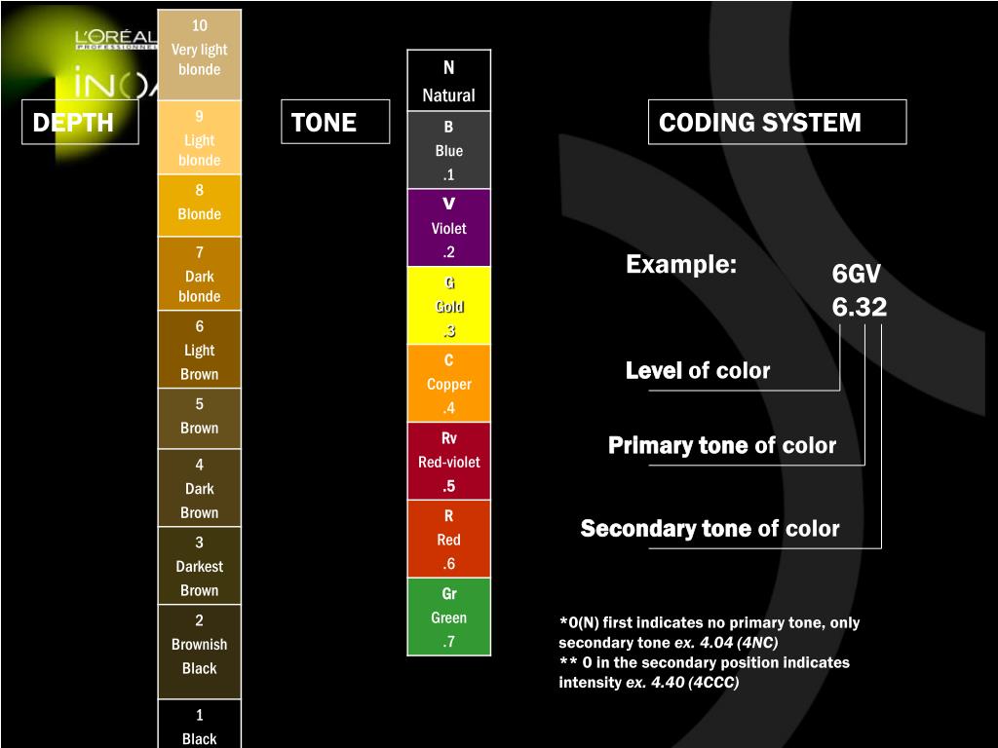Select the Gr Green .7 tone
The width and height of the screenshot is (998, 748).
click(448, 617)
